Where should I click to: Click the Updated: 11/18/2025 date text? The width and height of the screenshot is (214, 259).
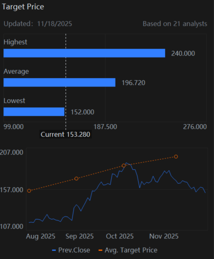click(x=38, y=23)
